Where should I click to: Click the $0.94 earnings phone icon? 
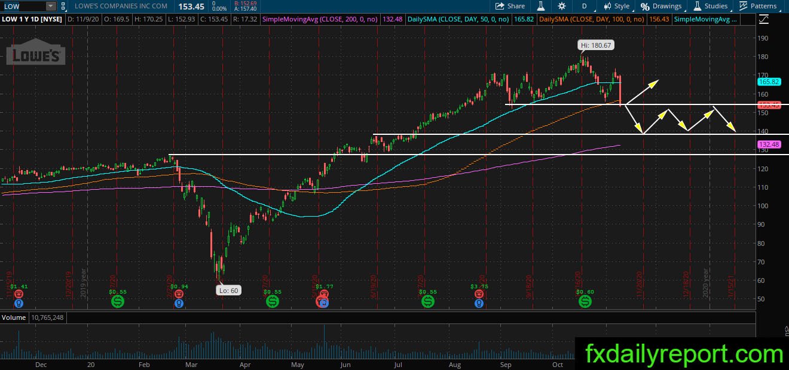178,294
